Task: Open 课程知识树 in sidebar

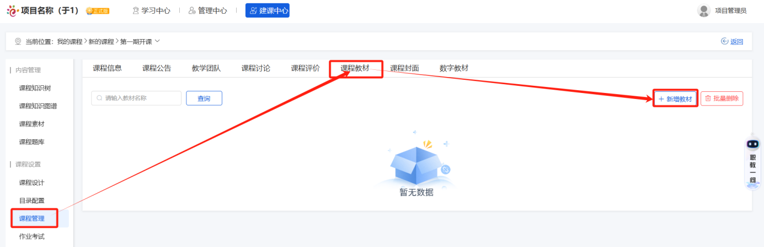Action: [35, 88]
